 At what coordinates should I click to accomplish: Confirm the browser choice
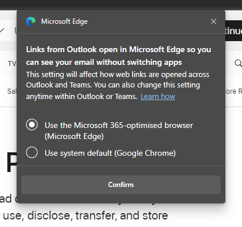pos(121,185)
